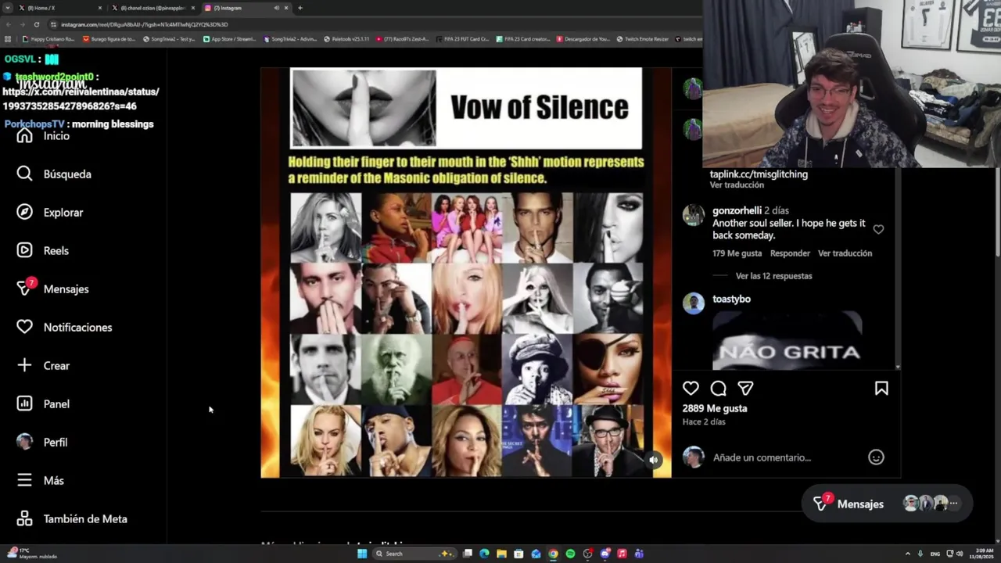Open a new browser tab

tap(300, 8)
